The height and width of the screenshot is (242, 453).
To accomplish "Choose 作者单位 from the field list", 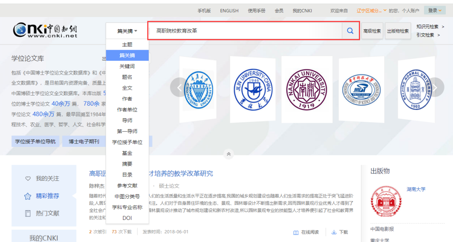I will click(x=127, y=110).
